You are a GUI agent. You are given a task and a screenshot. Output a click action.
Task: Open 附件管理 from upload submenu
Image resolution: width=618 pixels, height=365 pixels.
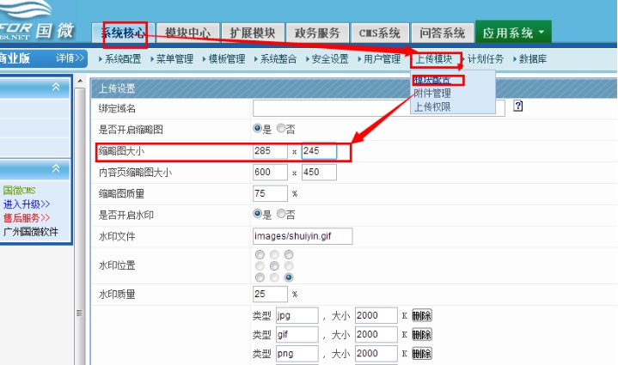pyautogui.click(x=431, y=94)
